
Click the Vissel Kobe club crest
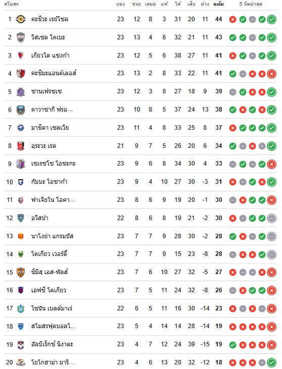[x=21, y=37]
